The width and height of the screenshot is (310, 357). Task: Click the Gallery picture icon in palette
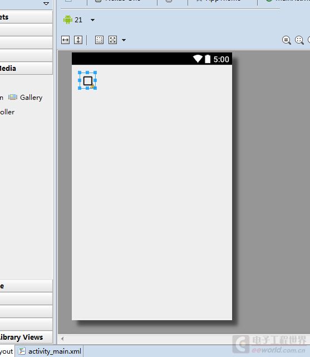[13, 98]
